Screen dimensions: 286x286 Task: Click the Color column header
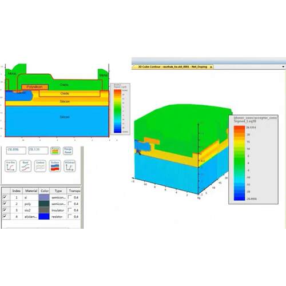(44, 190)
